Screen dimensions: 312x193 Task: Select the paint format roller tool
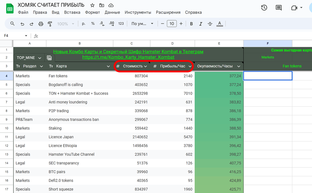(x=50, y=24)
